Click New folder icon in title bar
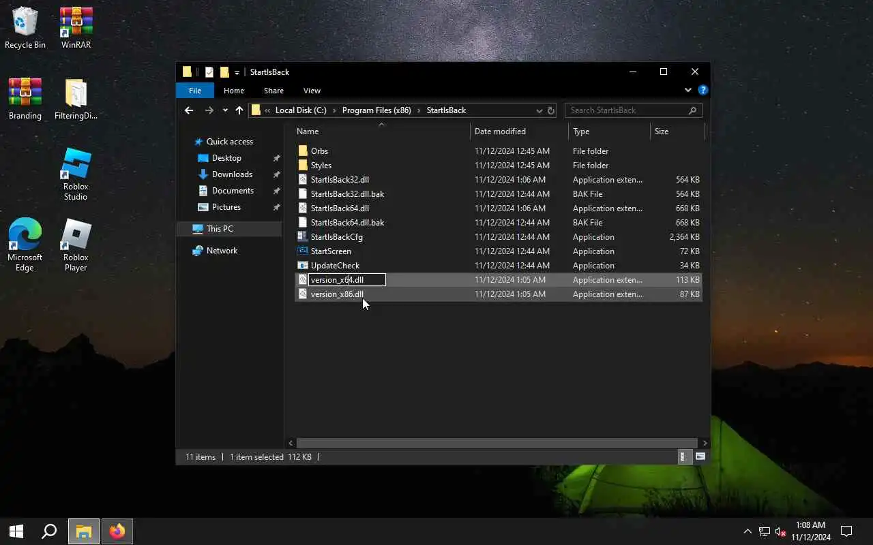 pyautogui.click(x=224, y=72)
